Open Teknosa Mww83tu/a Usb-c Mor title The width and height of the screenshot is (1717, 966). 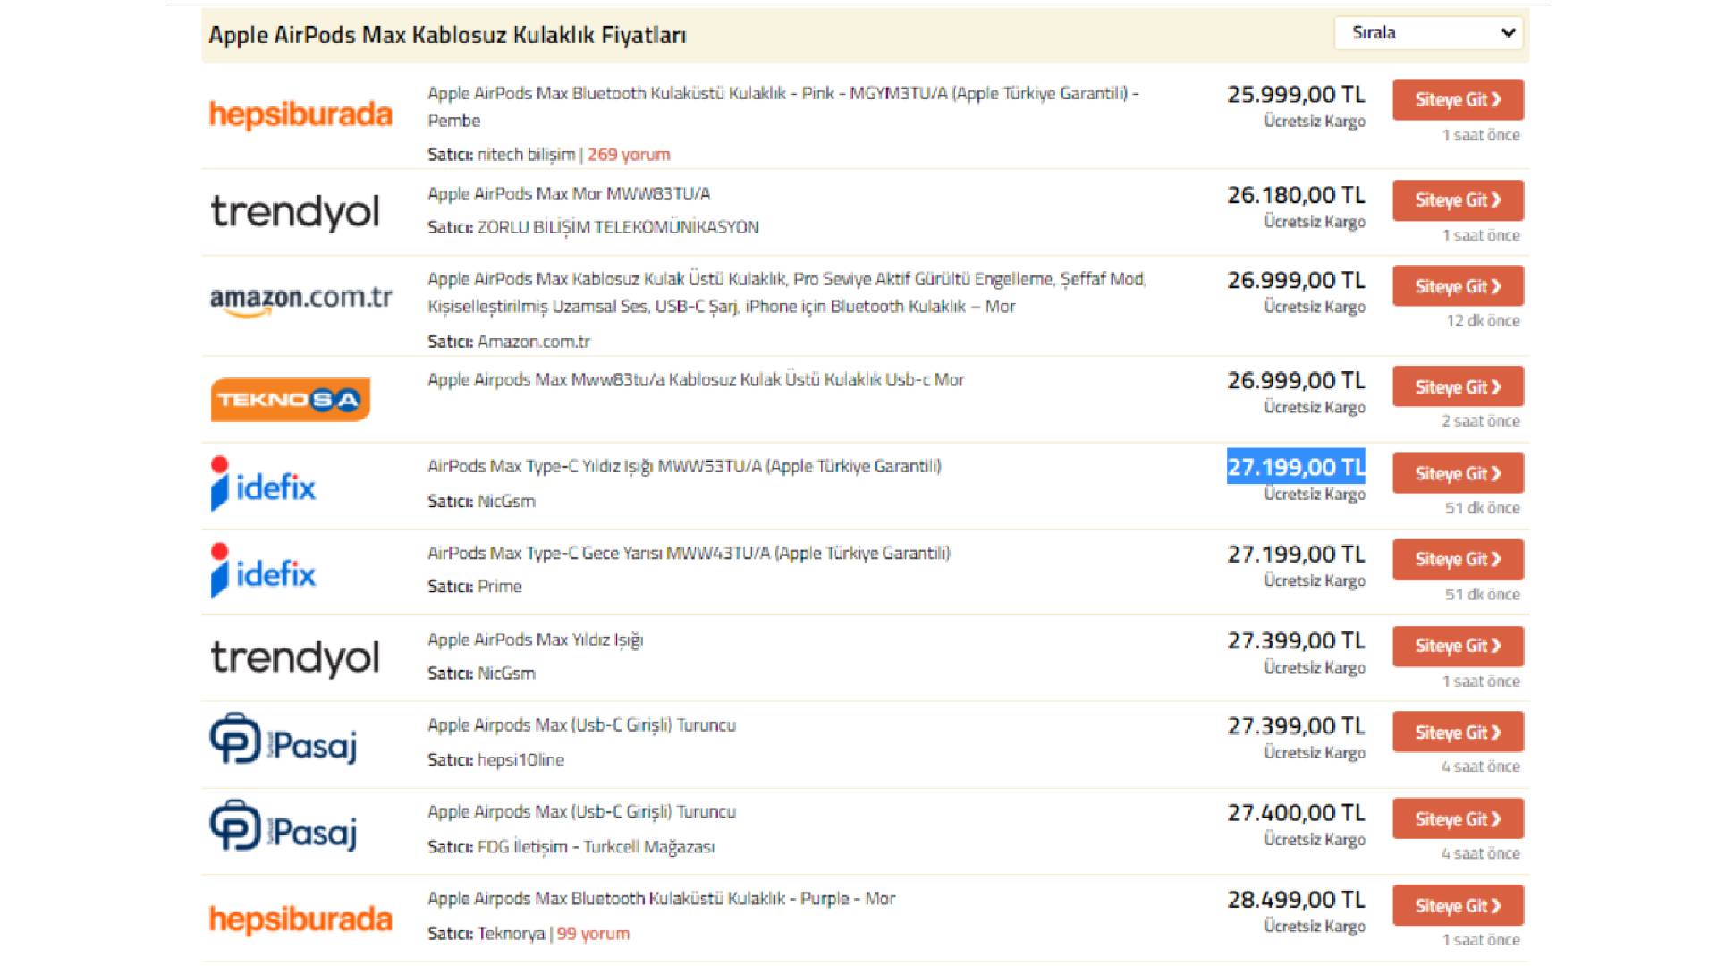point(696,379)
